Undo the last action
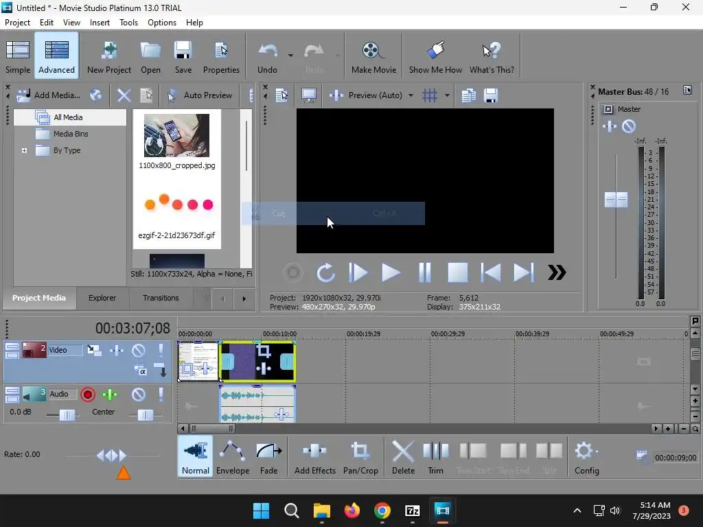Viewport: 703px width, 527px height. [268, 56]
